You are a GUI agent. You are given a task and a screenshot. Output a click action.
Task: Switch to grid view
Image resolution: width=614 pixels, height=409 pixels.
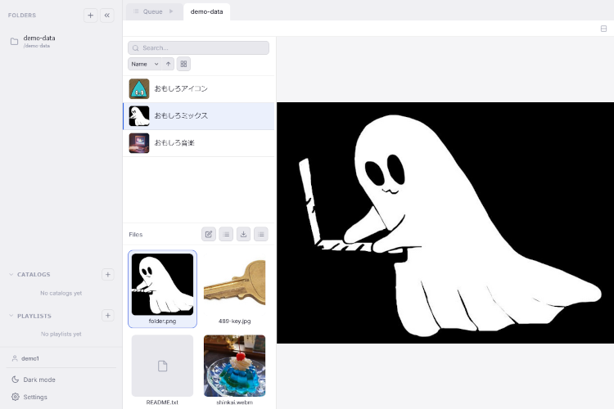183,64
